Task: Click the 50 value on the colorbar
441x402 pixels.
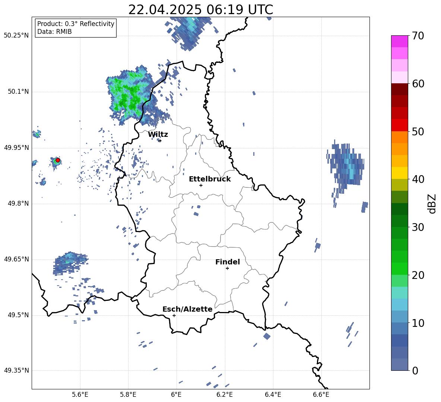Action: [418, 132]
